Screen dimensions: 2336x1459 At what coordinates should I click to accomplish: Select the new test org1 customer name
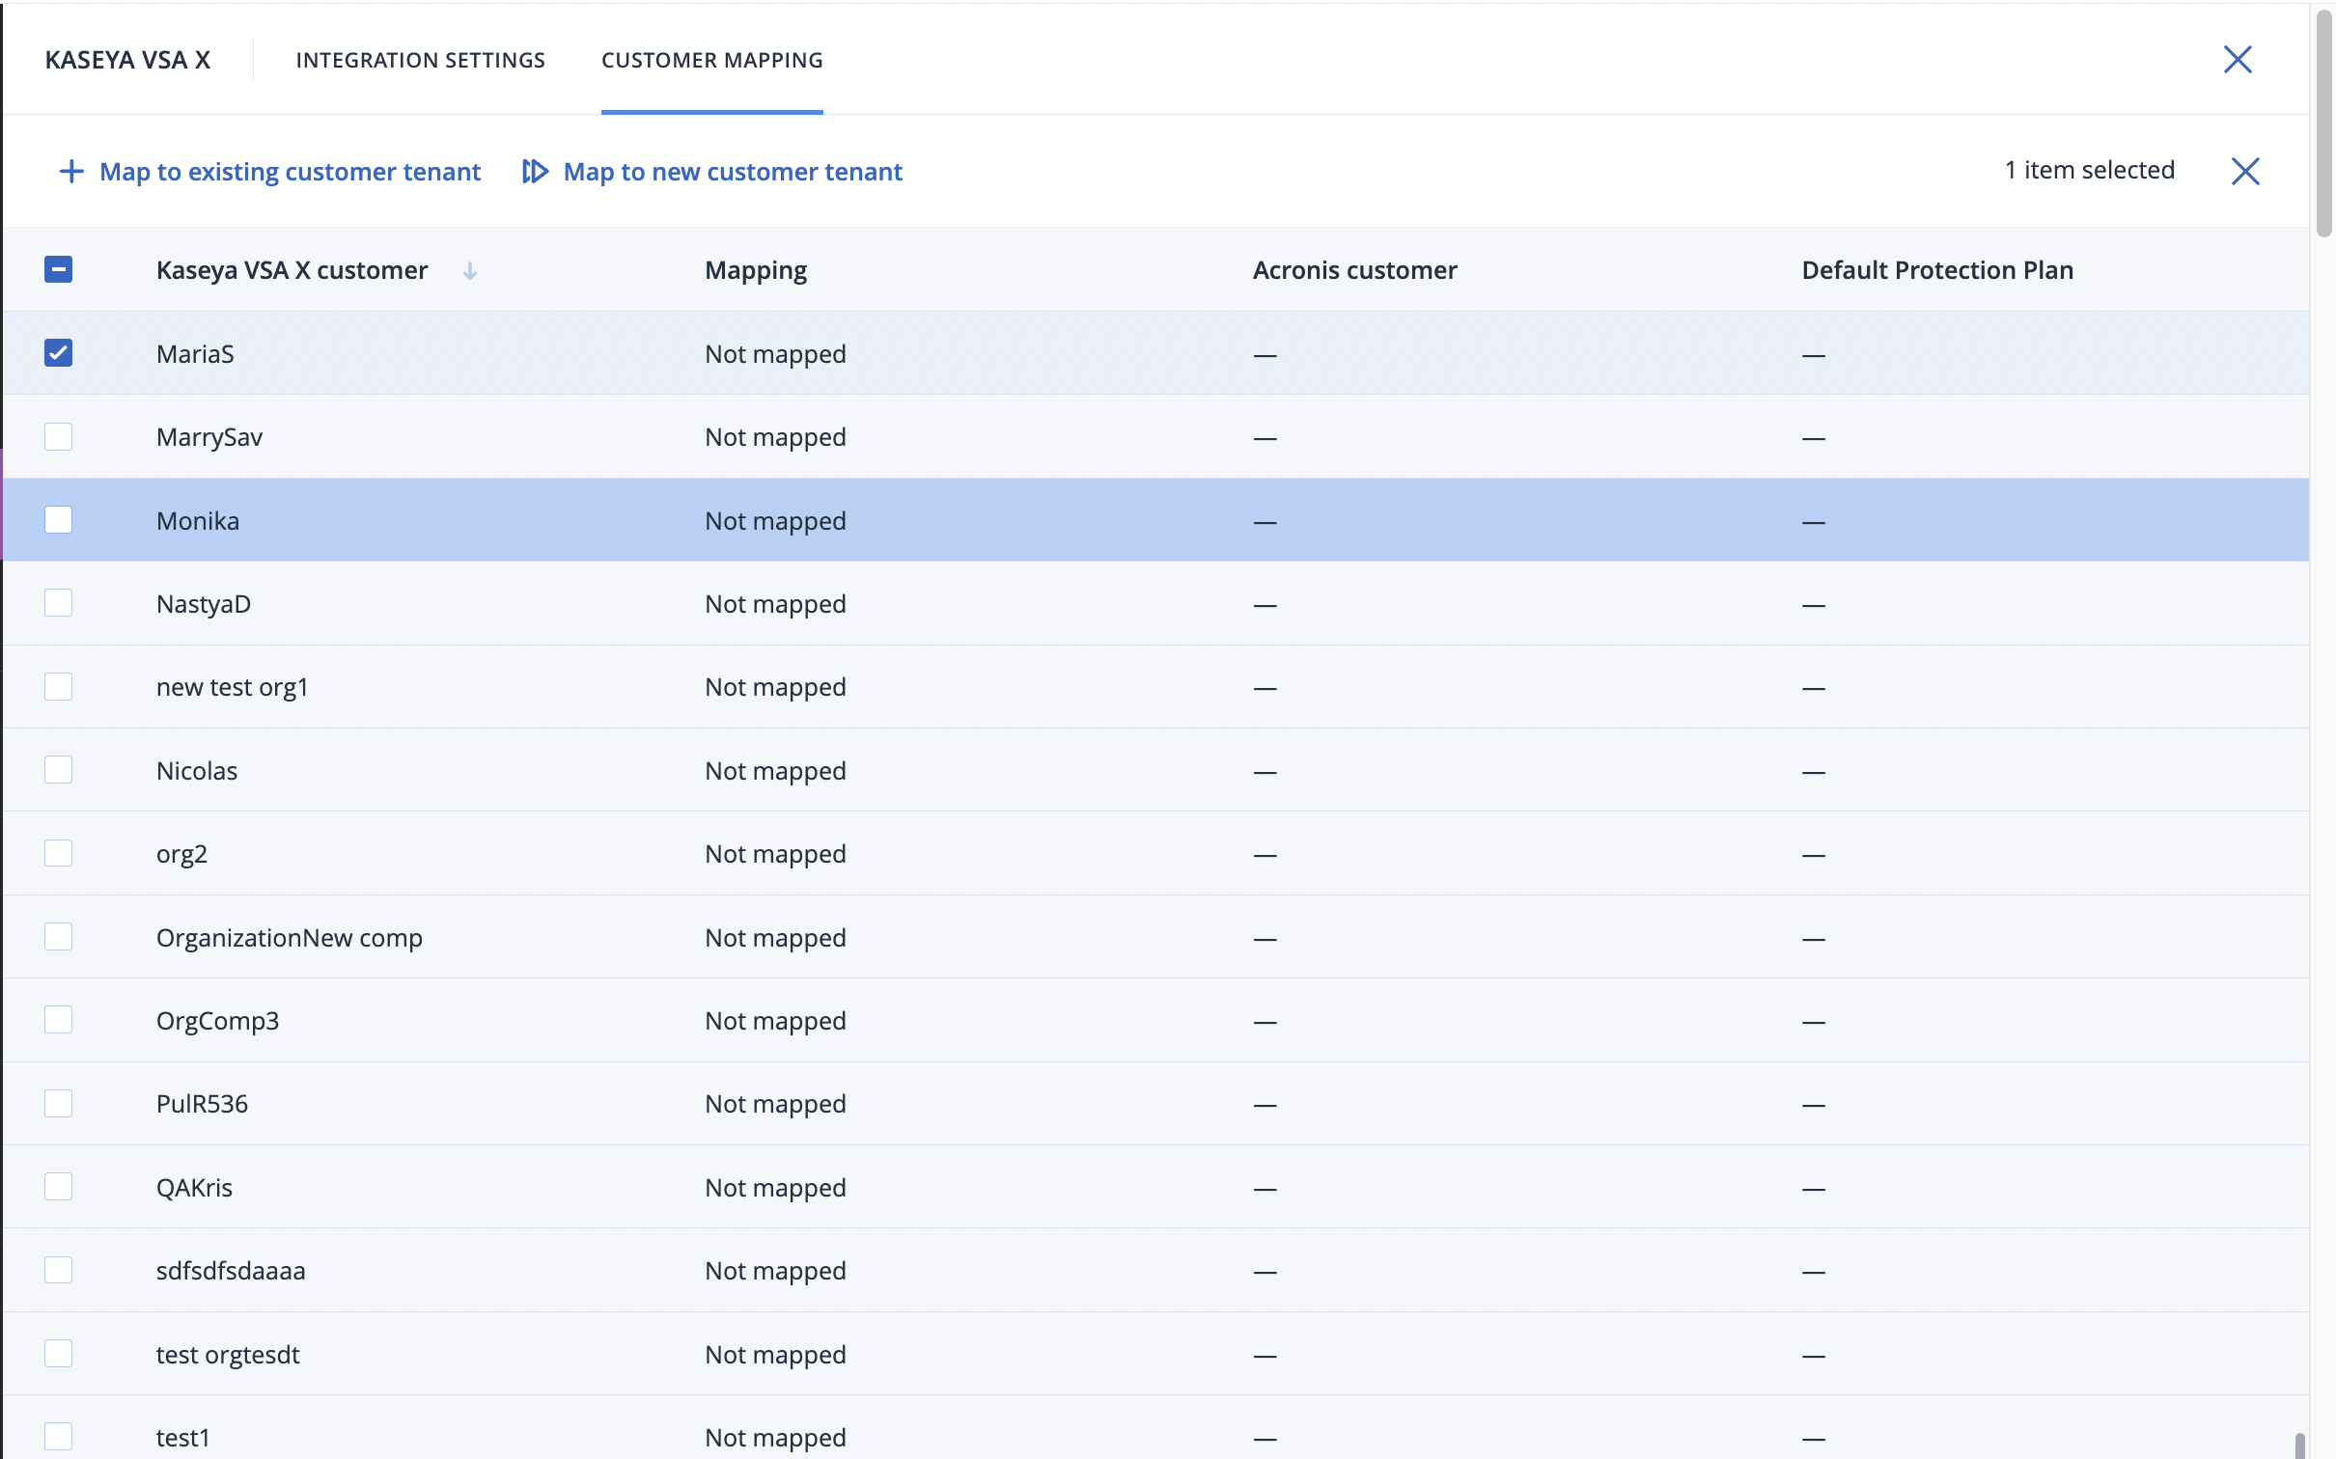tap(232, 688)
